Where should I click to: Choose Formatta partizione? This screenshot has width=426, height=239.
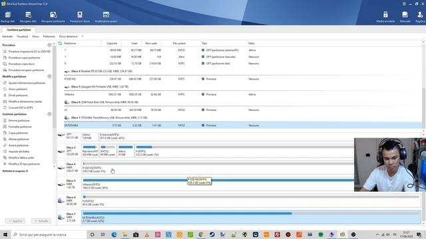[x=17, y=127]
